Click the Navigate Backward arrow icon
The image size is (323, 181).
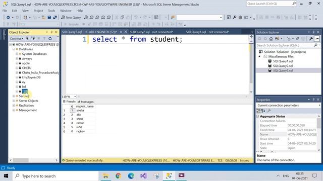[x=8, y=18]
